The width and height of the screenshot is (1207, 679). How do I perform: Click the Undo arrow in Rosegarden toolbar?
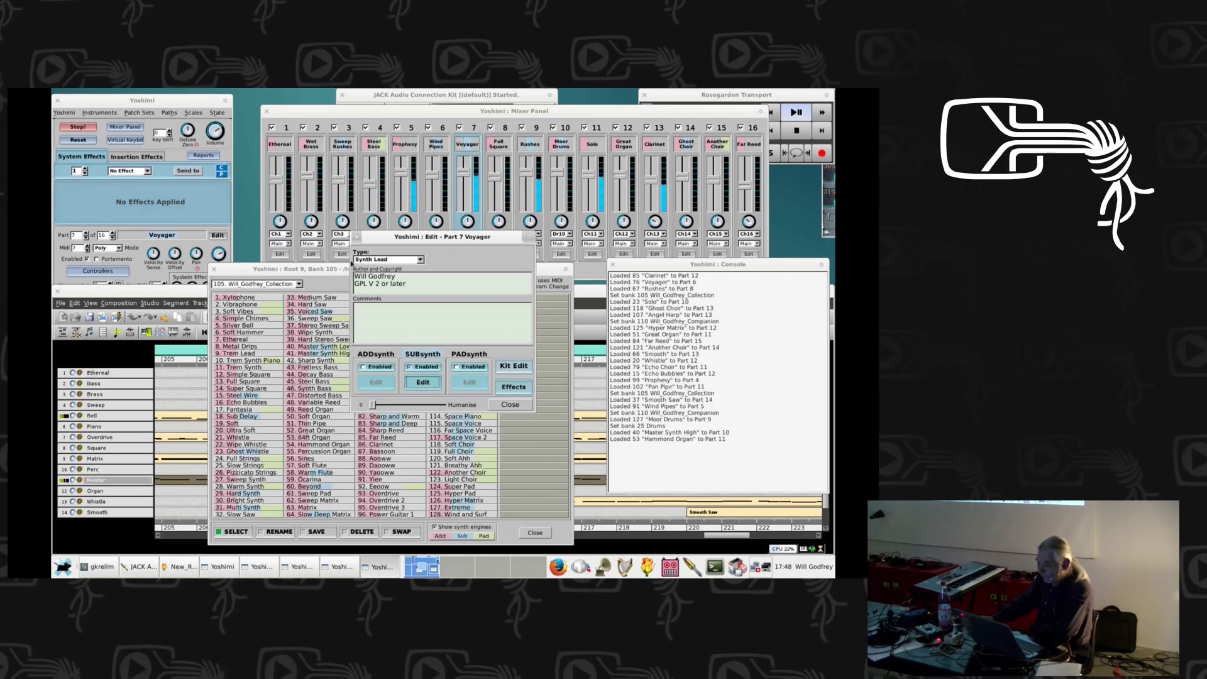133,317
